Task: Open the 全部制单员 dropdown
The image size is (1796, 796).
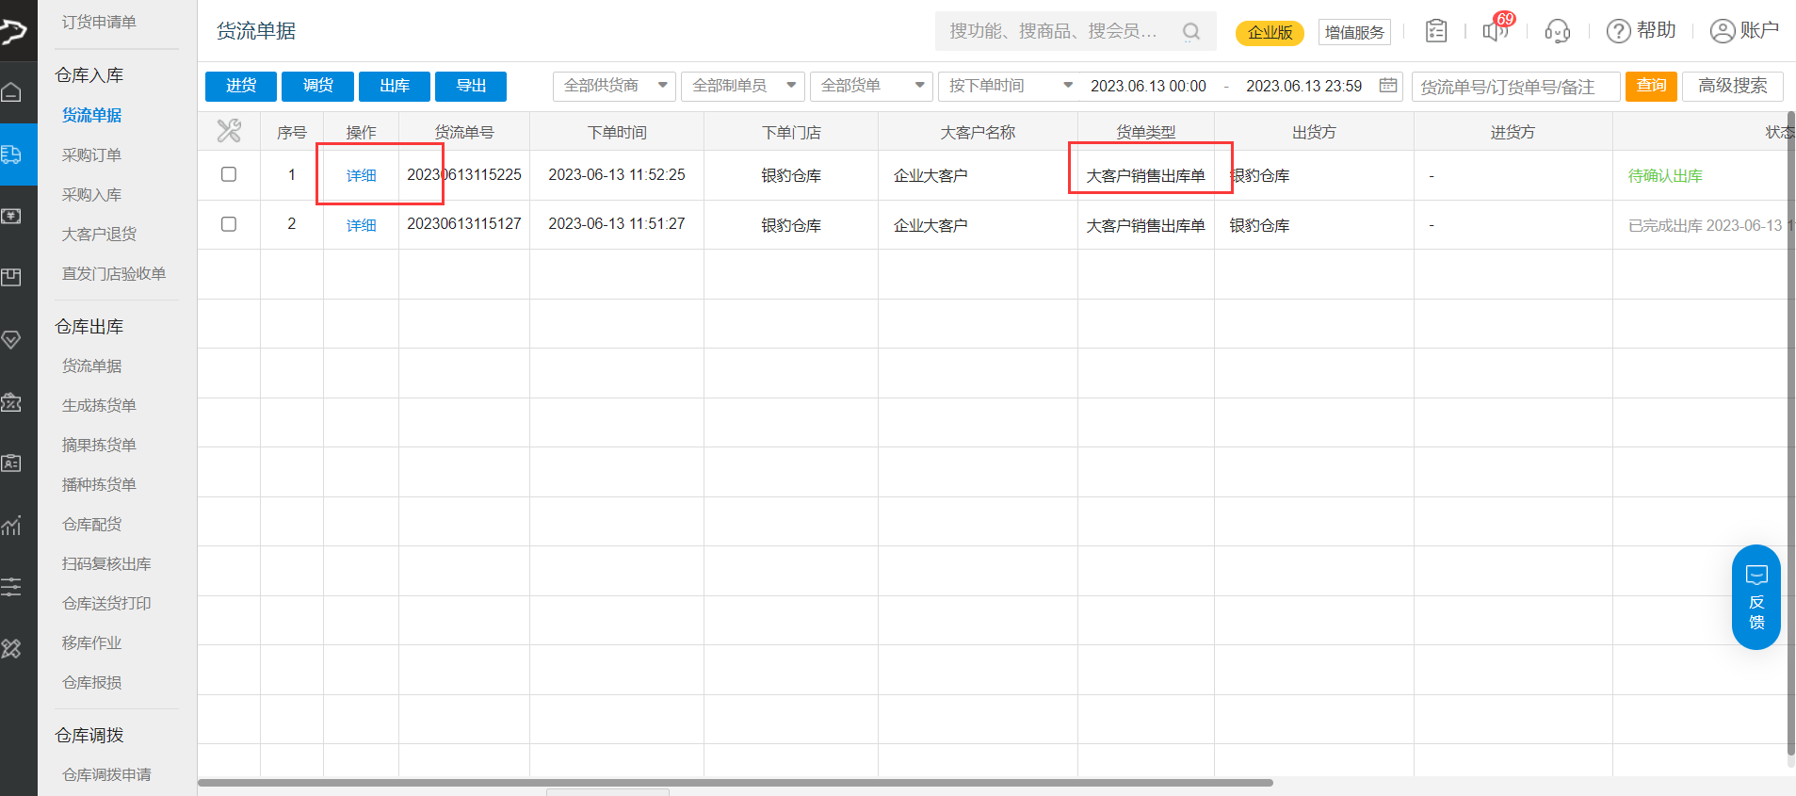Action: pos(743,86)
